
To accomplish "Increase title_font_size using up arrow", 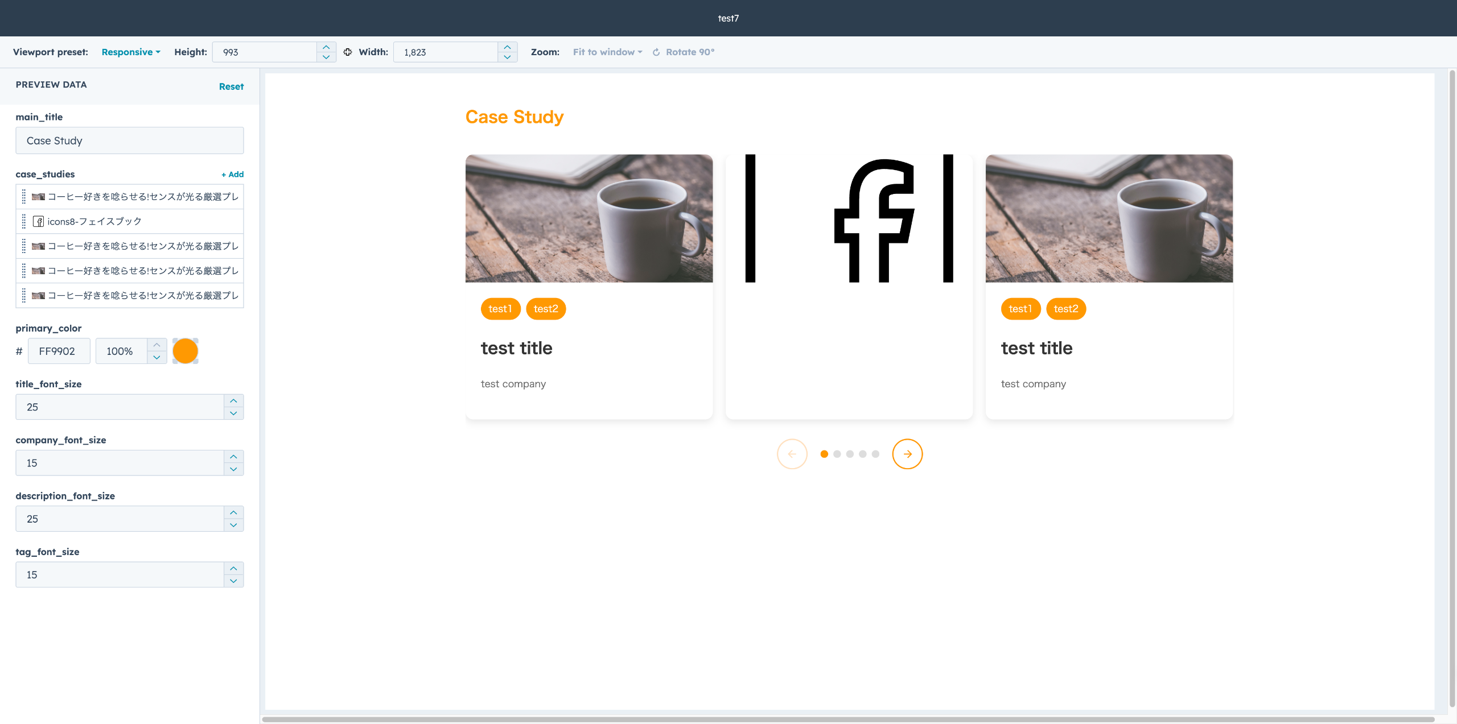I will click(x=233, y=401).
